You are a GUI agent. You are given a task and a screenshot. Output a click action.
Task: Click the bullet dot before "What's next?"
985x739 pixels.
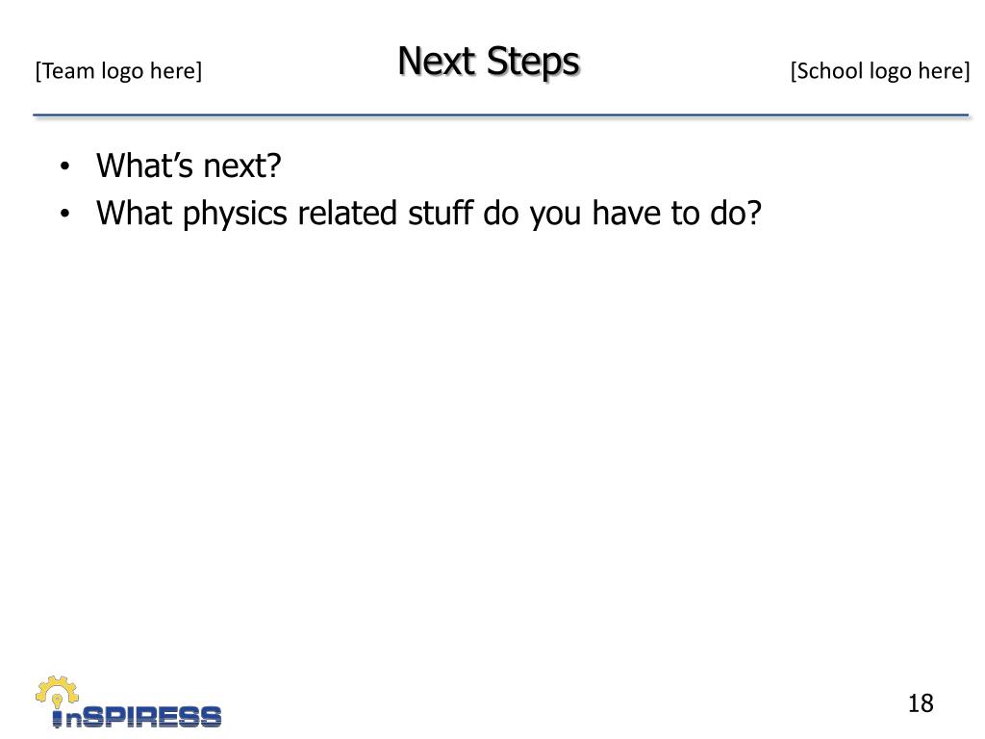pyautogui.click(x=64, y=166)
